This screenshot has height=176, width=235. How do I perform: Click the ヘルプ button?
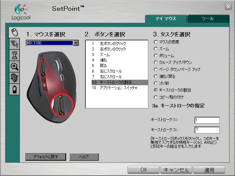(x=84, y=157)
